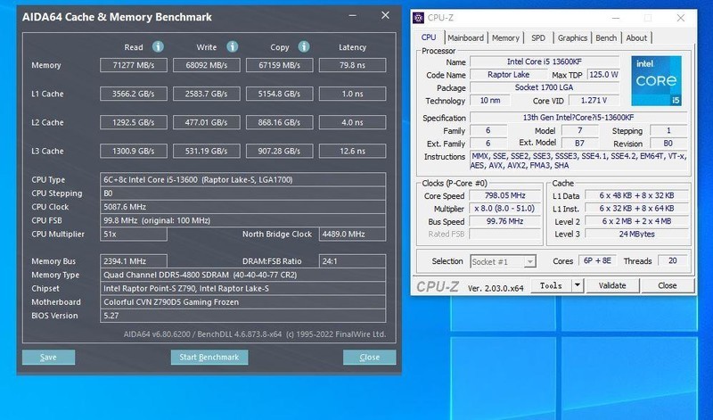
Task: Click the Core VID 1.271 V value
Action: click(x=594, y=101)
